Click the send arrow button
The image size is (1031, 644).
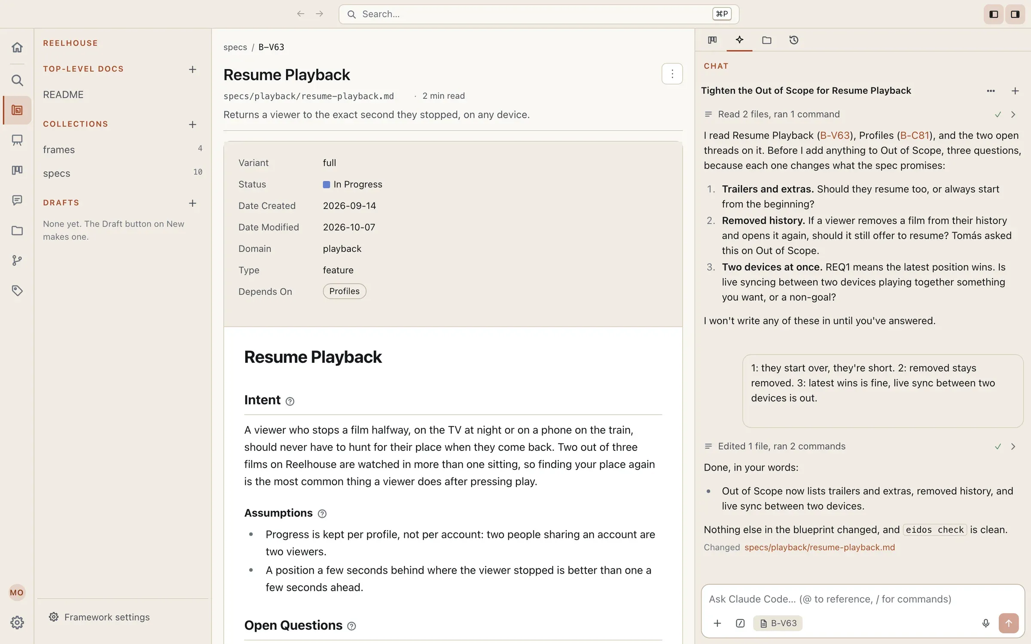point(1009,623)
